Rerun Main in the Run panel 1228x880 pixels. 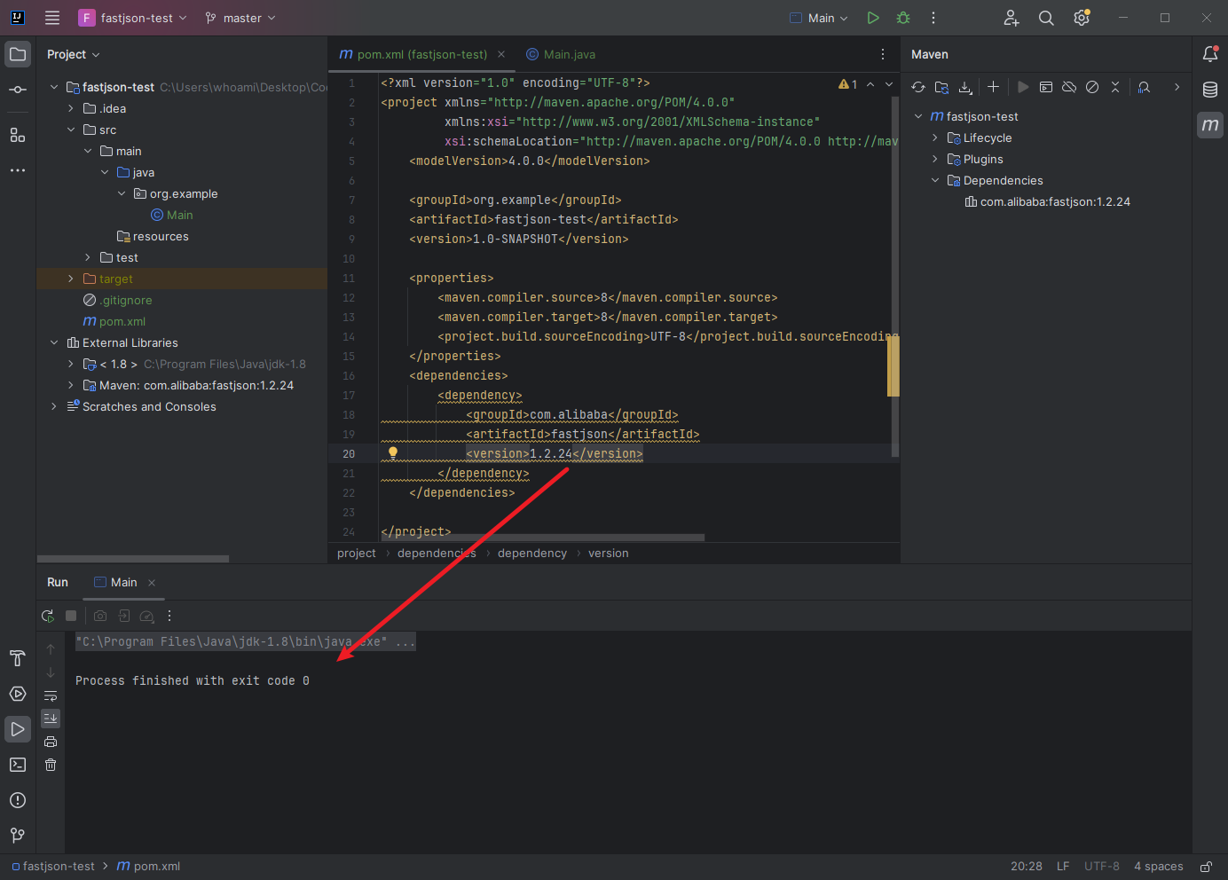tap(48, 616)
